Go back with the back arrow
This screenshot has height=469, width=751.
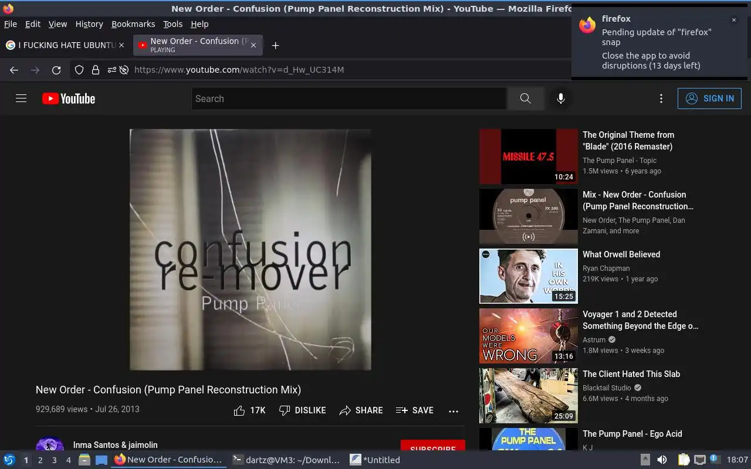(x=14, y=70)
